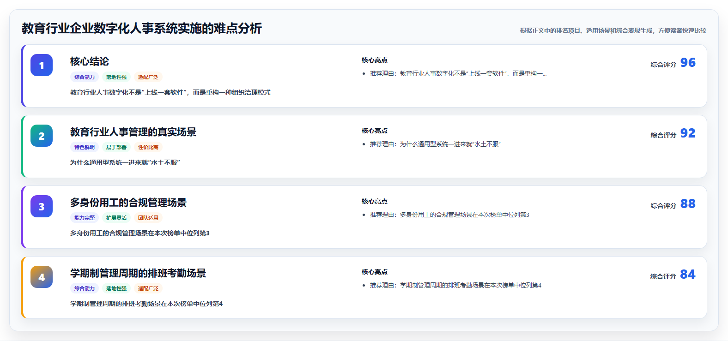Image resolution: width=728 pixels, height=341 pixels.
Task: Select 适配广泛 tag under 学期制管理周期 card
Action: (x=148, y=288)
